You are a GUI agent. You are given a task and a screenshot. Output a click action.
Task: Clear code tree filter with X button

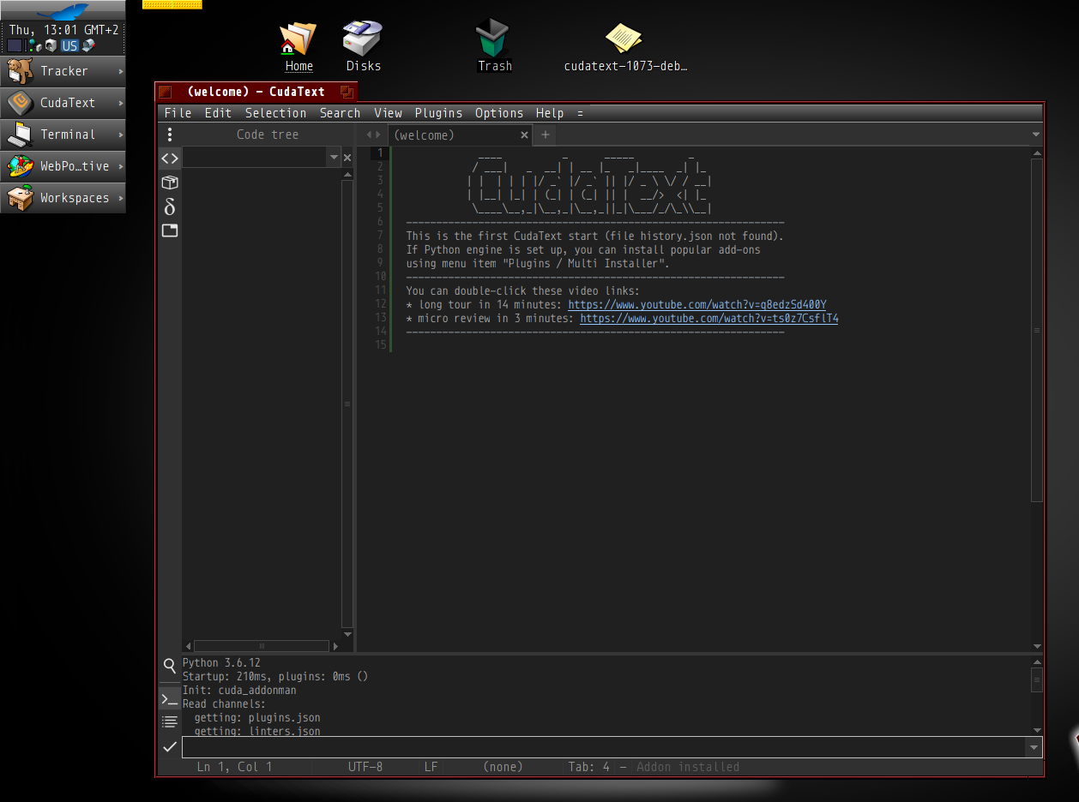pyautogui.click(x=347, y=158)
